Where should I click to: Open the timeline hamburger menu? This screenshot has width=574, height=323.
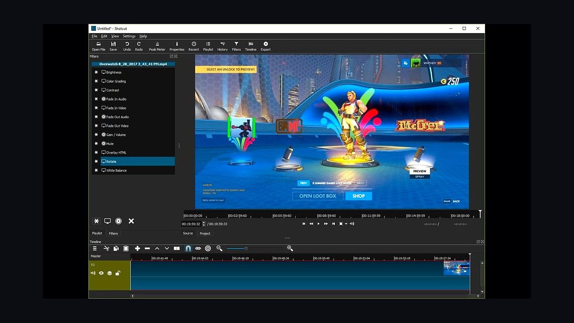click(x=95, y=248)
